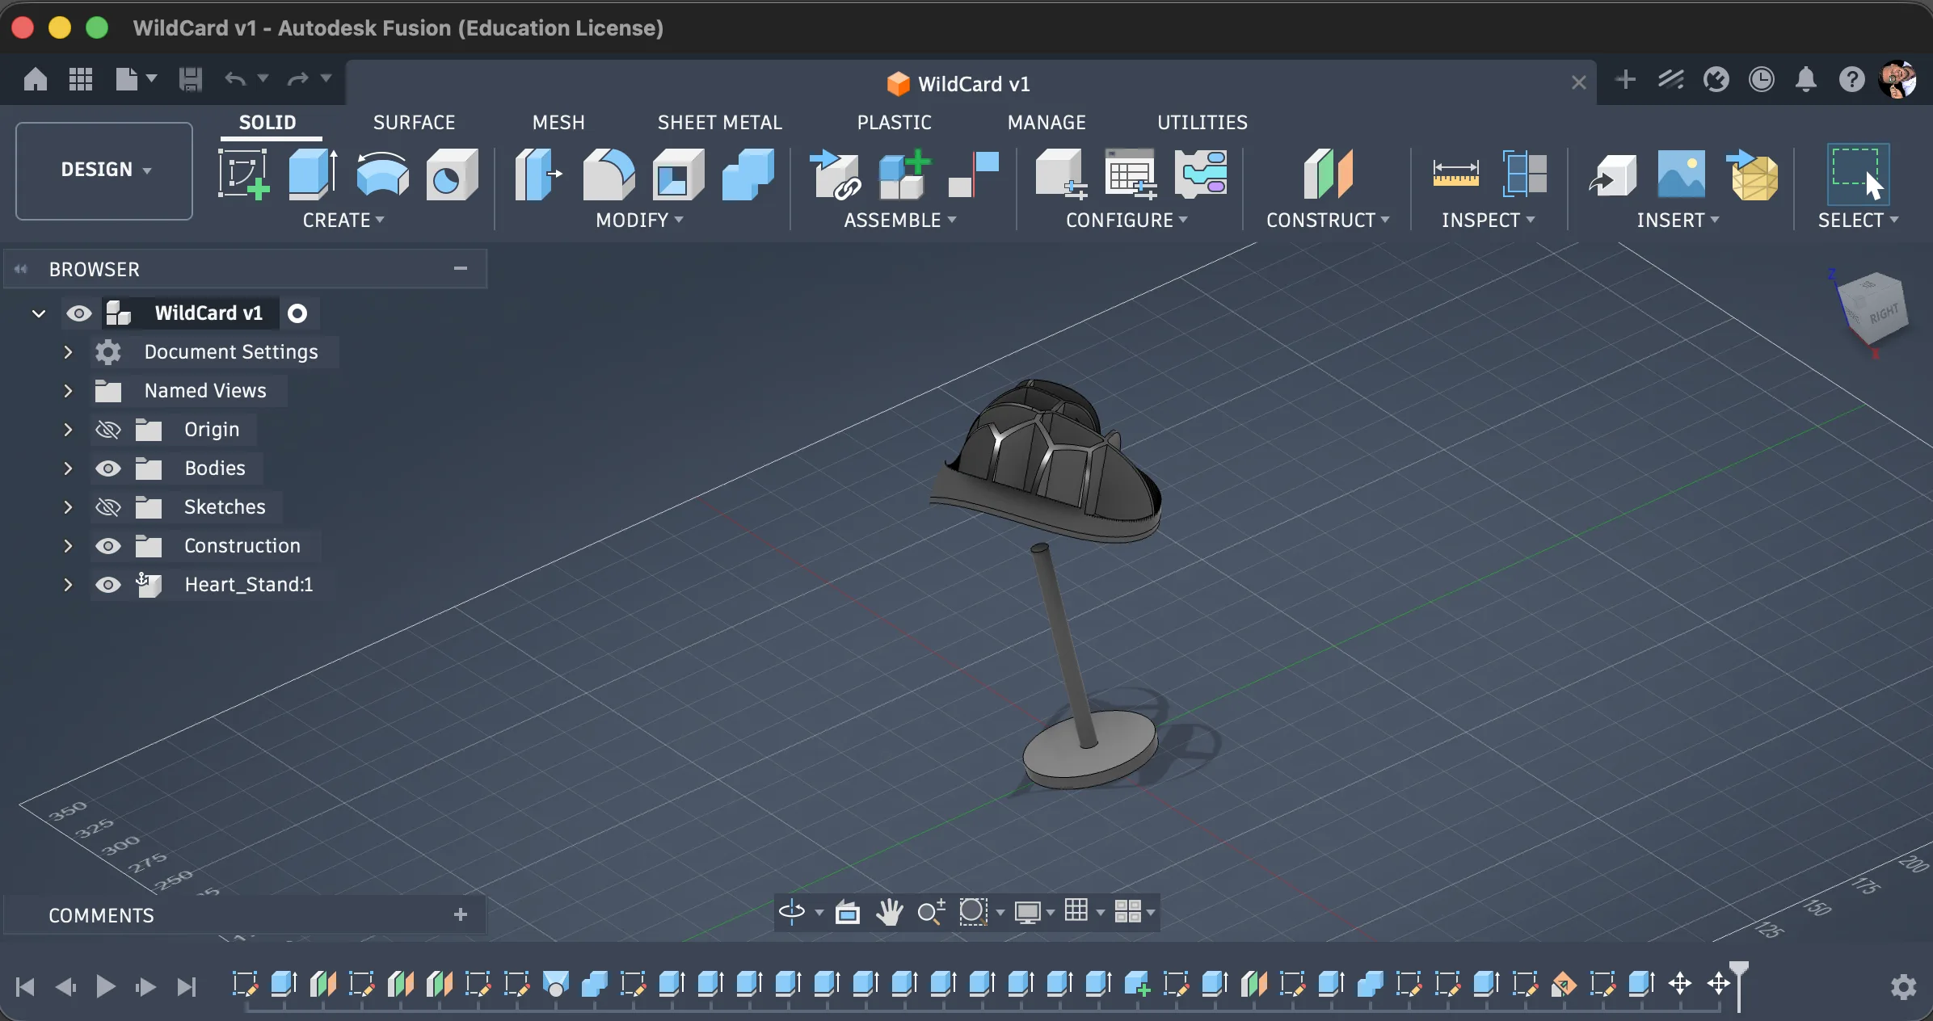Expand the Named Views folder

(68, 391)
